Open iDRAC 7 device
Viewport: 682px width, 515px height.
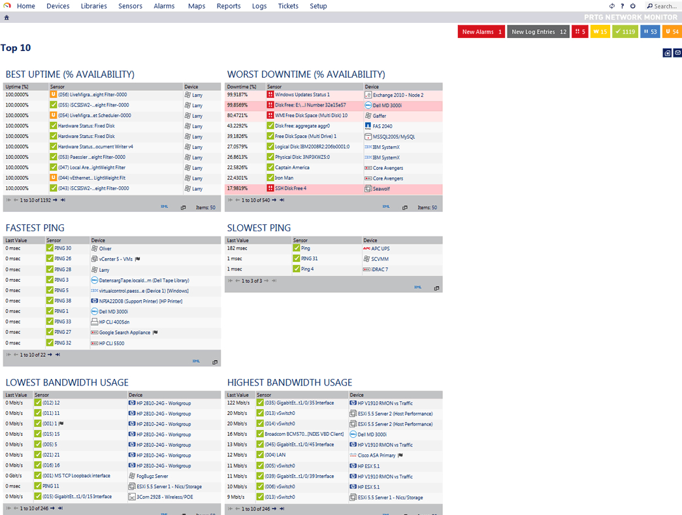click(380, 269)
